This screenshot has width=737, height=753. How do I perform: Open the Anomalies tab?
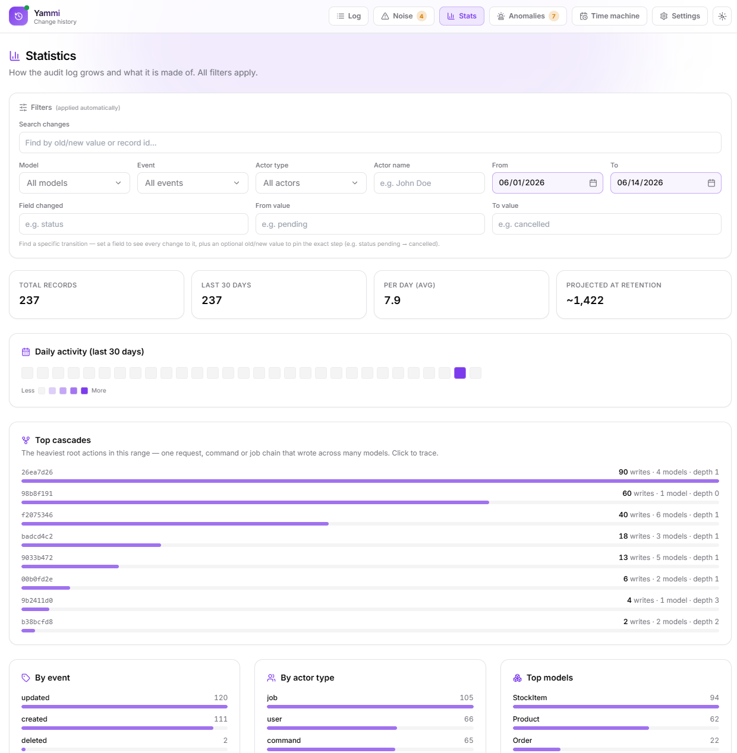(x=528, y=16)
